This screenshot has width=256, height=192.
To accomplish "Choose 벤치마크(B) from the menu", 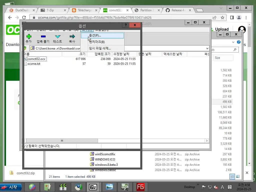I will [102, 42].
